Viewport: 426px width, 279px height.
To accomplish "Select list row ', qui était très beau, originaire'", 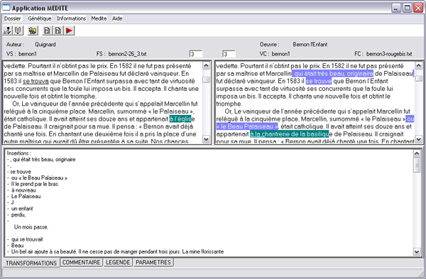I will click(43, 160).
